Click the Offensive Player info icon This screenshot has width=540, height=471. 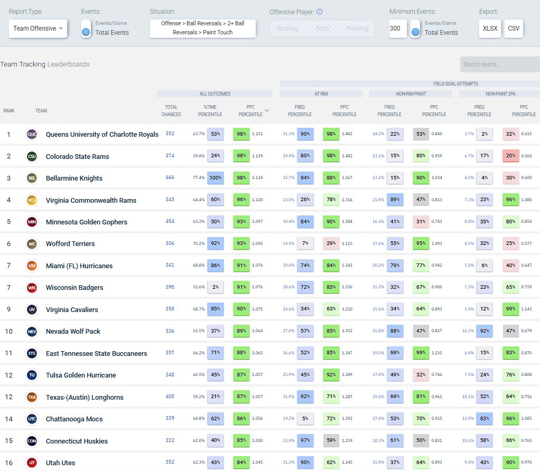click(320, 12)
